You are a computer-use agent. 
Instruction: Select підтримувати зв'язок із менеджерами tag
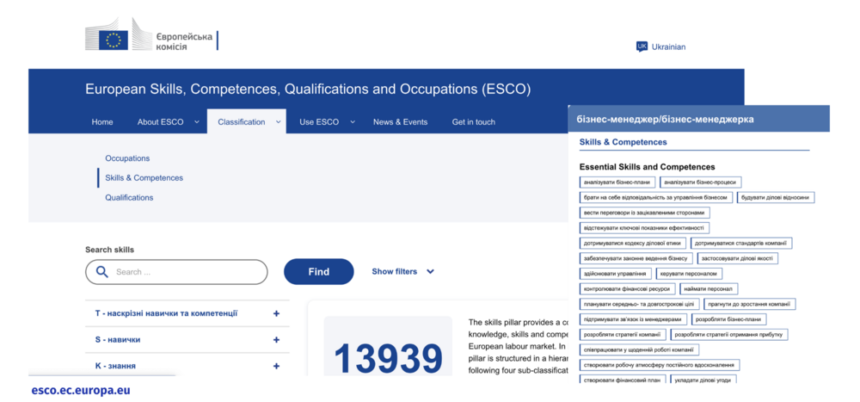coord(633,319)
